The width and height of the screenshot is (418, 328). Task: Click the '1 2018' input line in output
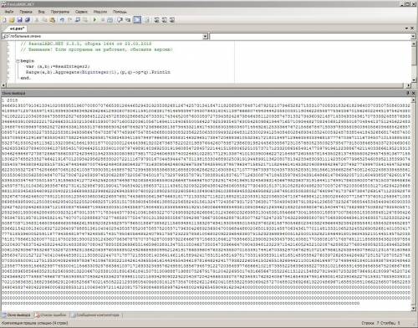10,100
